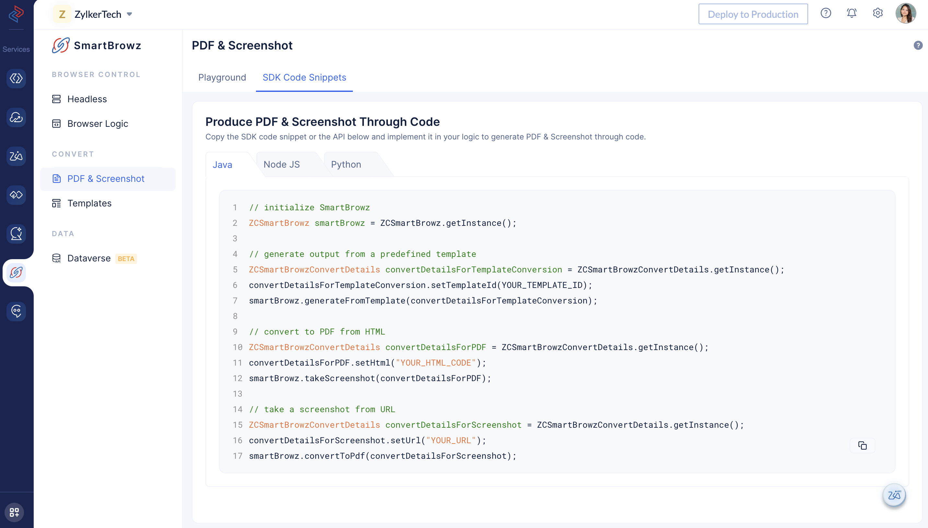Viewport: 928px width, 528px height.
Task: Select the SmartBrowz service in left rail
Action: coord(16,272)
